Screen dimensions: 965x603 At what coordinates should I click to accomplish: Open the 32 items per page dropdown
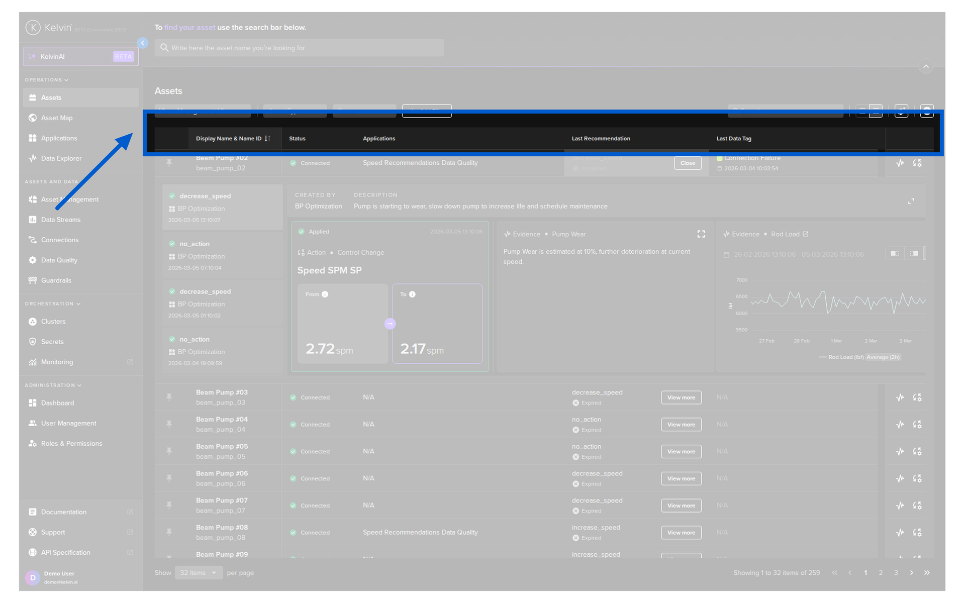click(199, 573)
